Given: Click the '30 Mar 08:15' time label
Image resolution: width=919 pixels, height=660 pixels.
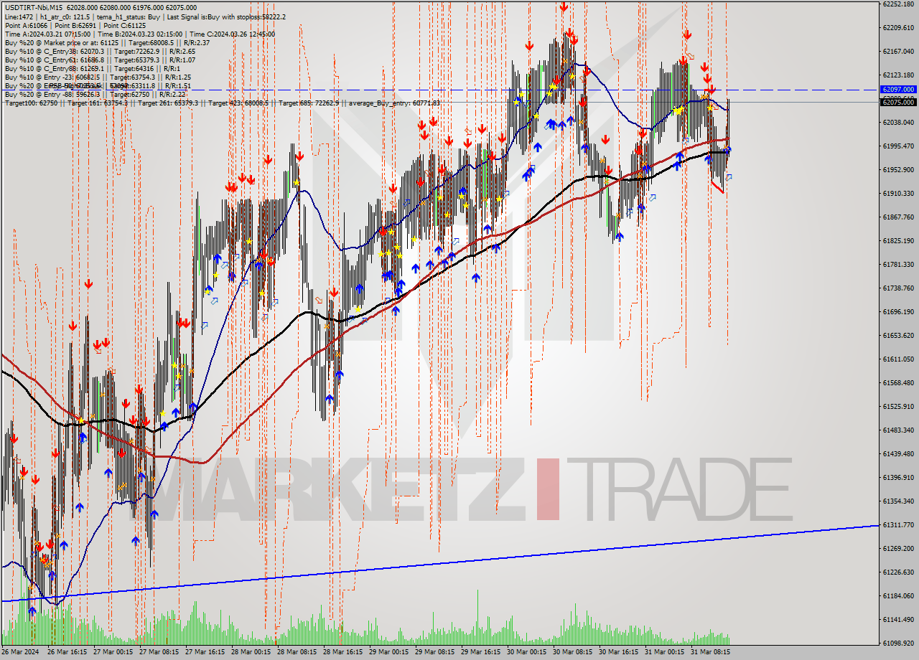Looking at the screenshot, I should point(572,652).
